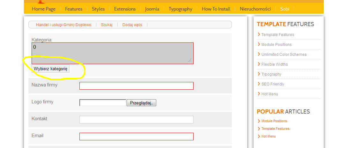339x148 pixels.
Task: Open the Features menu item
Action: 74,9
